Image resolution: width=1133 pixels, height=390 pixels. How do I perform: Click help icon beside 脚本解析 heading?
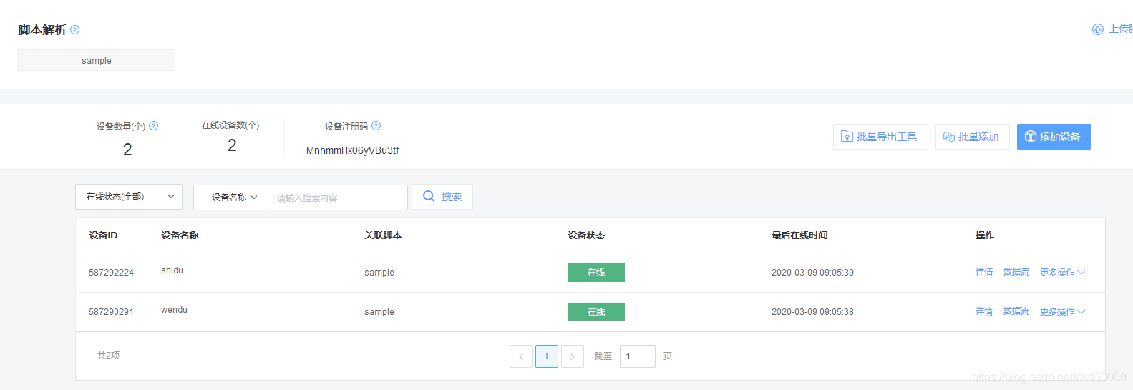(75, 29)
